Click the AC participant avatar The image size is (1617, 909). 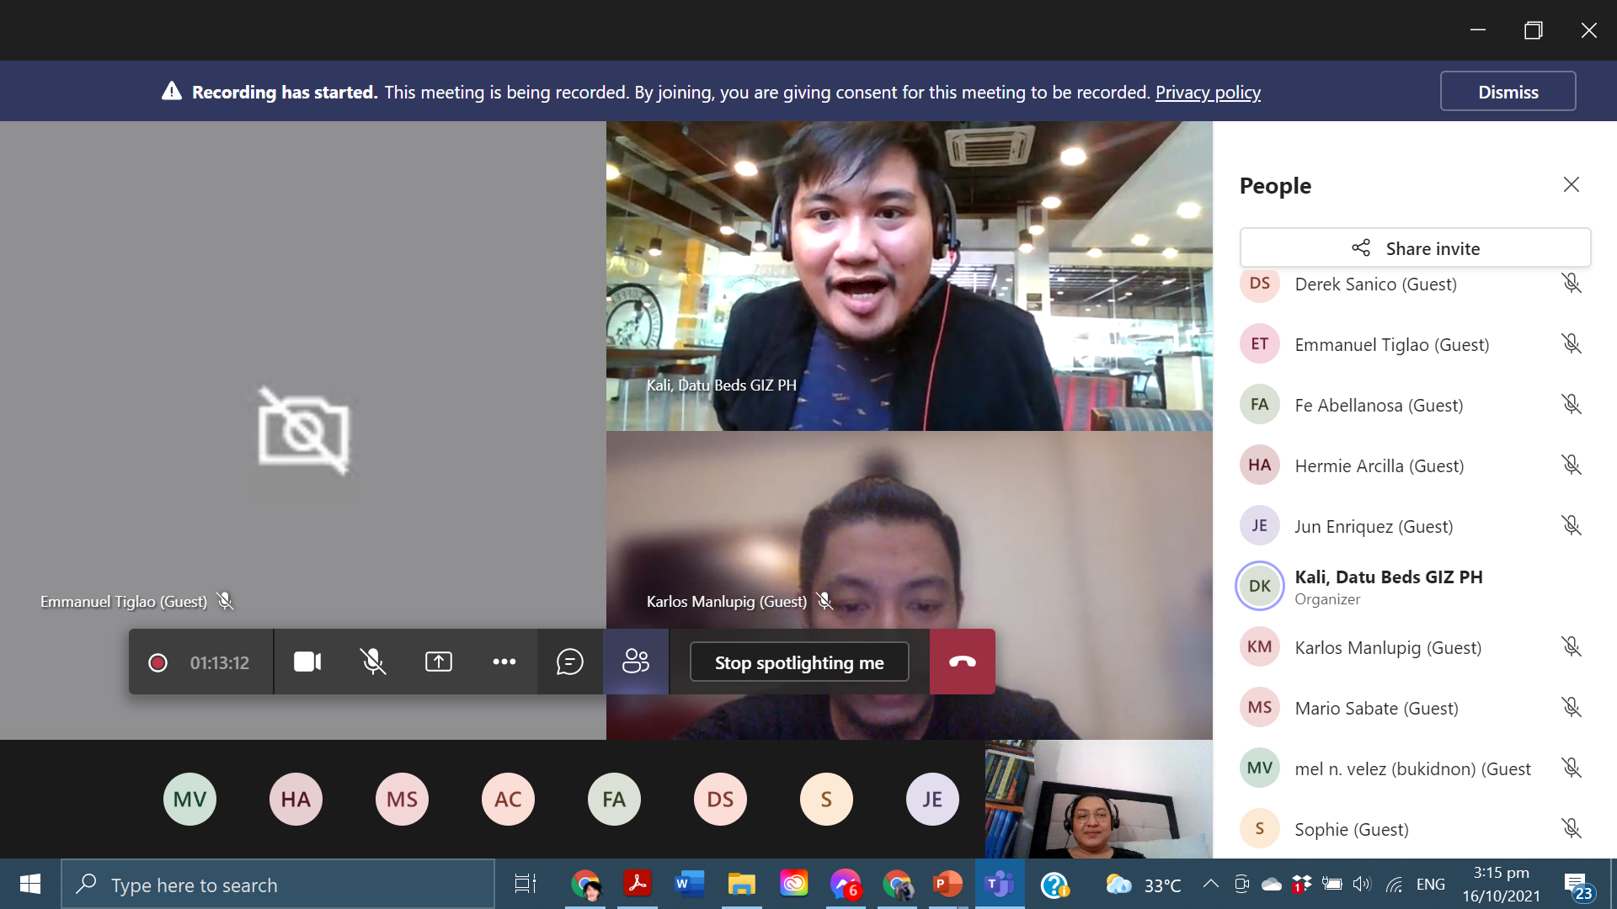click(508, 799)
